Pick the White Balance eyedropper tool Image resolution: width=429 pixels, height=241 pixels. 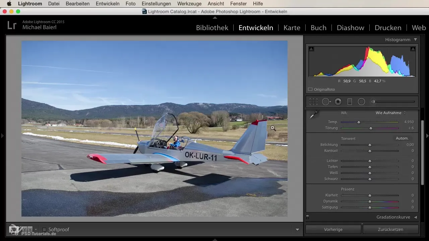point(314,114)
